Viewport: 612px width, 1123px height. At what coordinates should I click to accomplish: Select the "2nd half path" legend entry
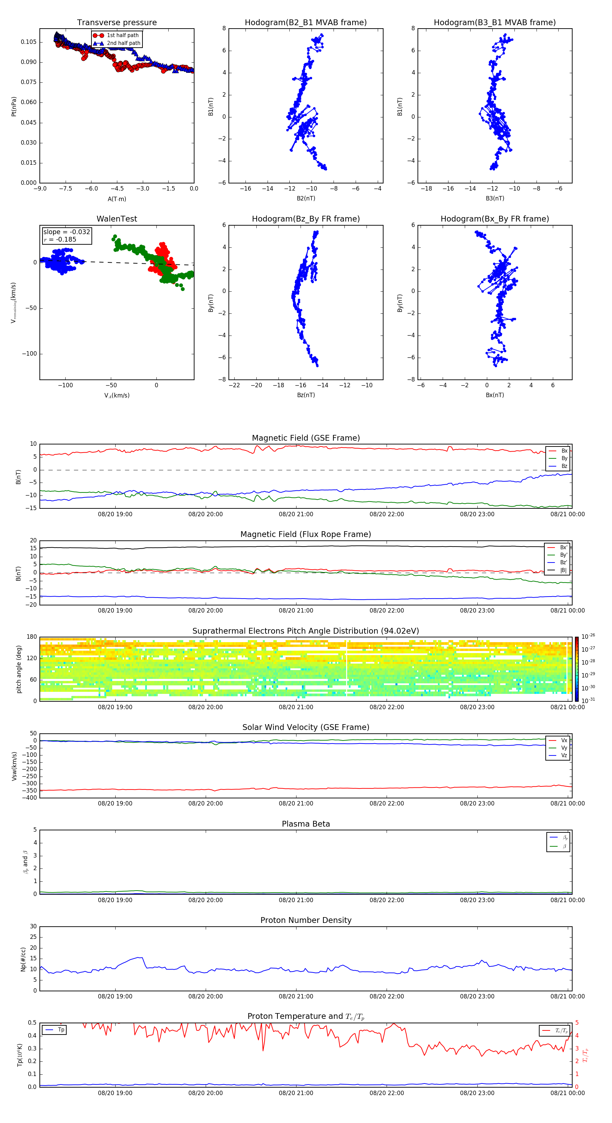point(117,43)
